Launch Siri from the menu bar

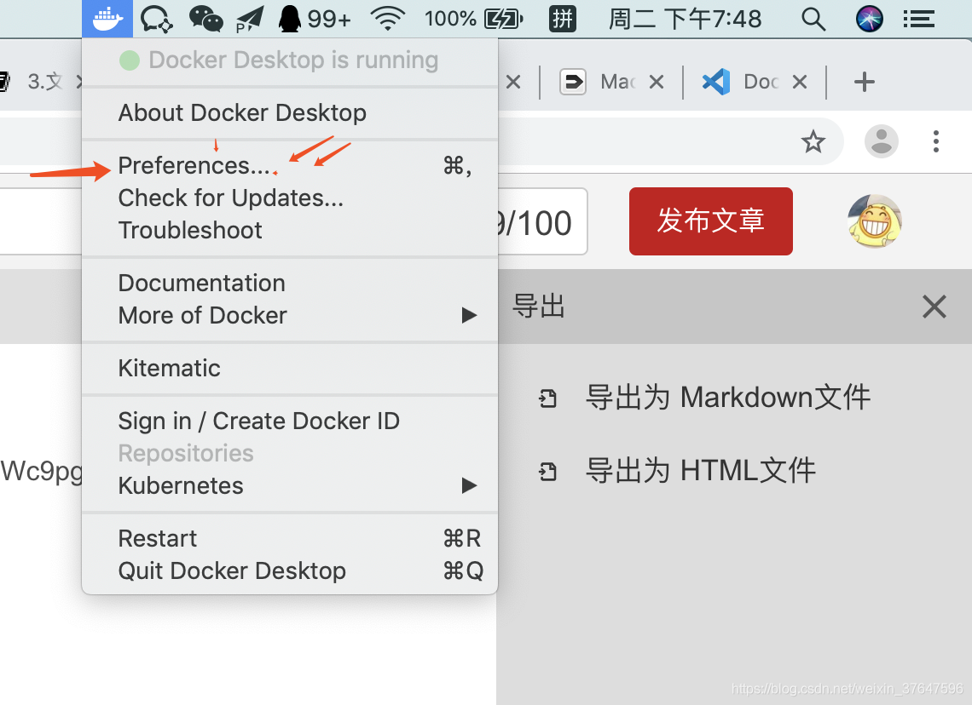[869, 19]
